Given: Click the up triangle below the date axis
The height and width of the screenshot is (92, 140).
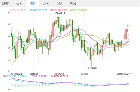Looking at the screenshot, I should point(124,77).
